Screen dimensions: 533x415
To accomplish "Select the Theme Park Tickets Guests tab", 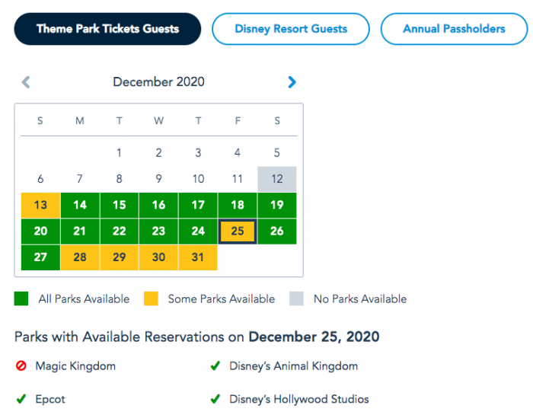I will coord(107,29).
